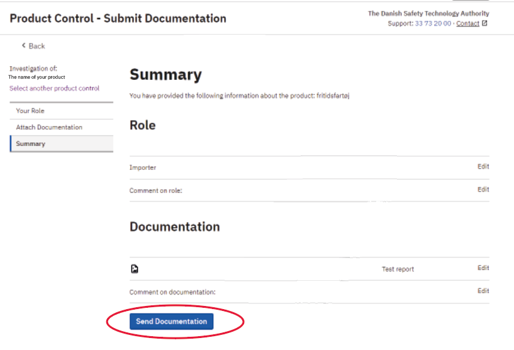Click the Importer text
514x350 pixels.
(x=143, y=167)
